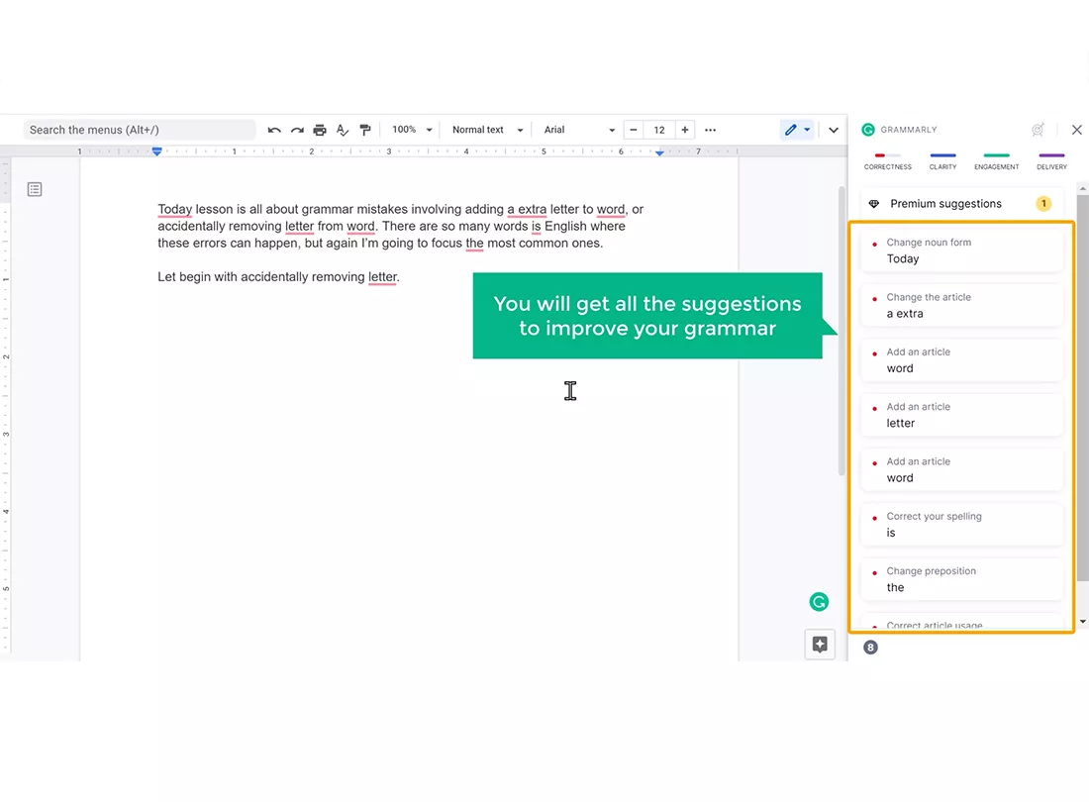Image resolution: width=1089 pixels, height=802 pixels.
Task: Click the sidebar scrollbar down arrow
Action: tap(1083, 622)
